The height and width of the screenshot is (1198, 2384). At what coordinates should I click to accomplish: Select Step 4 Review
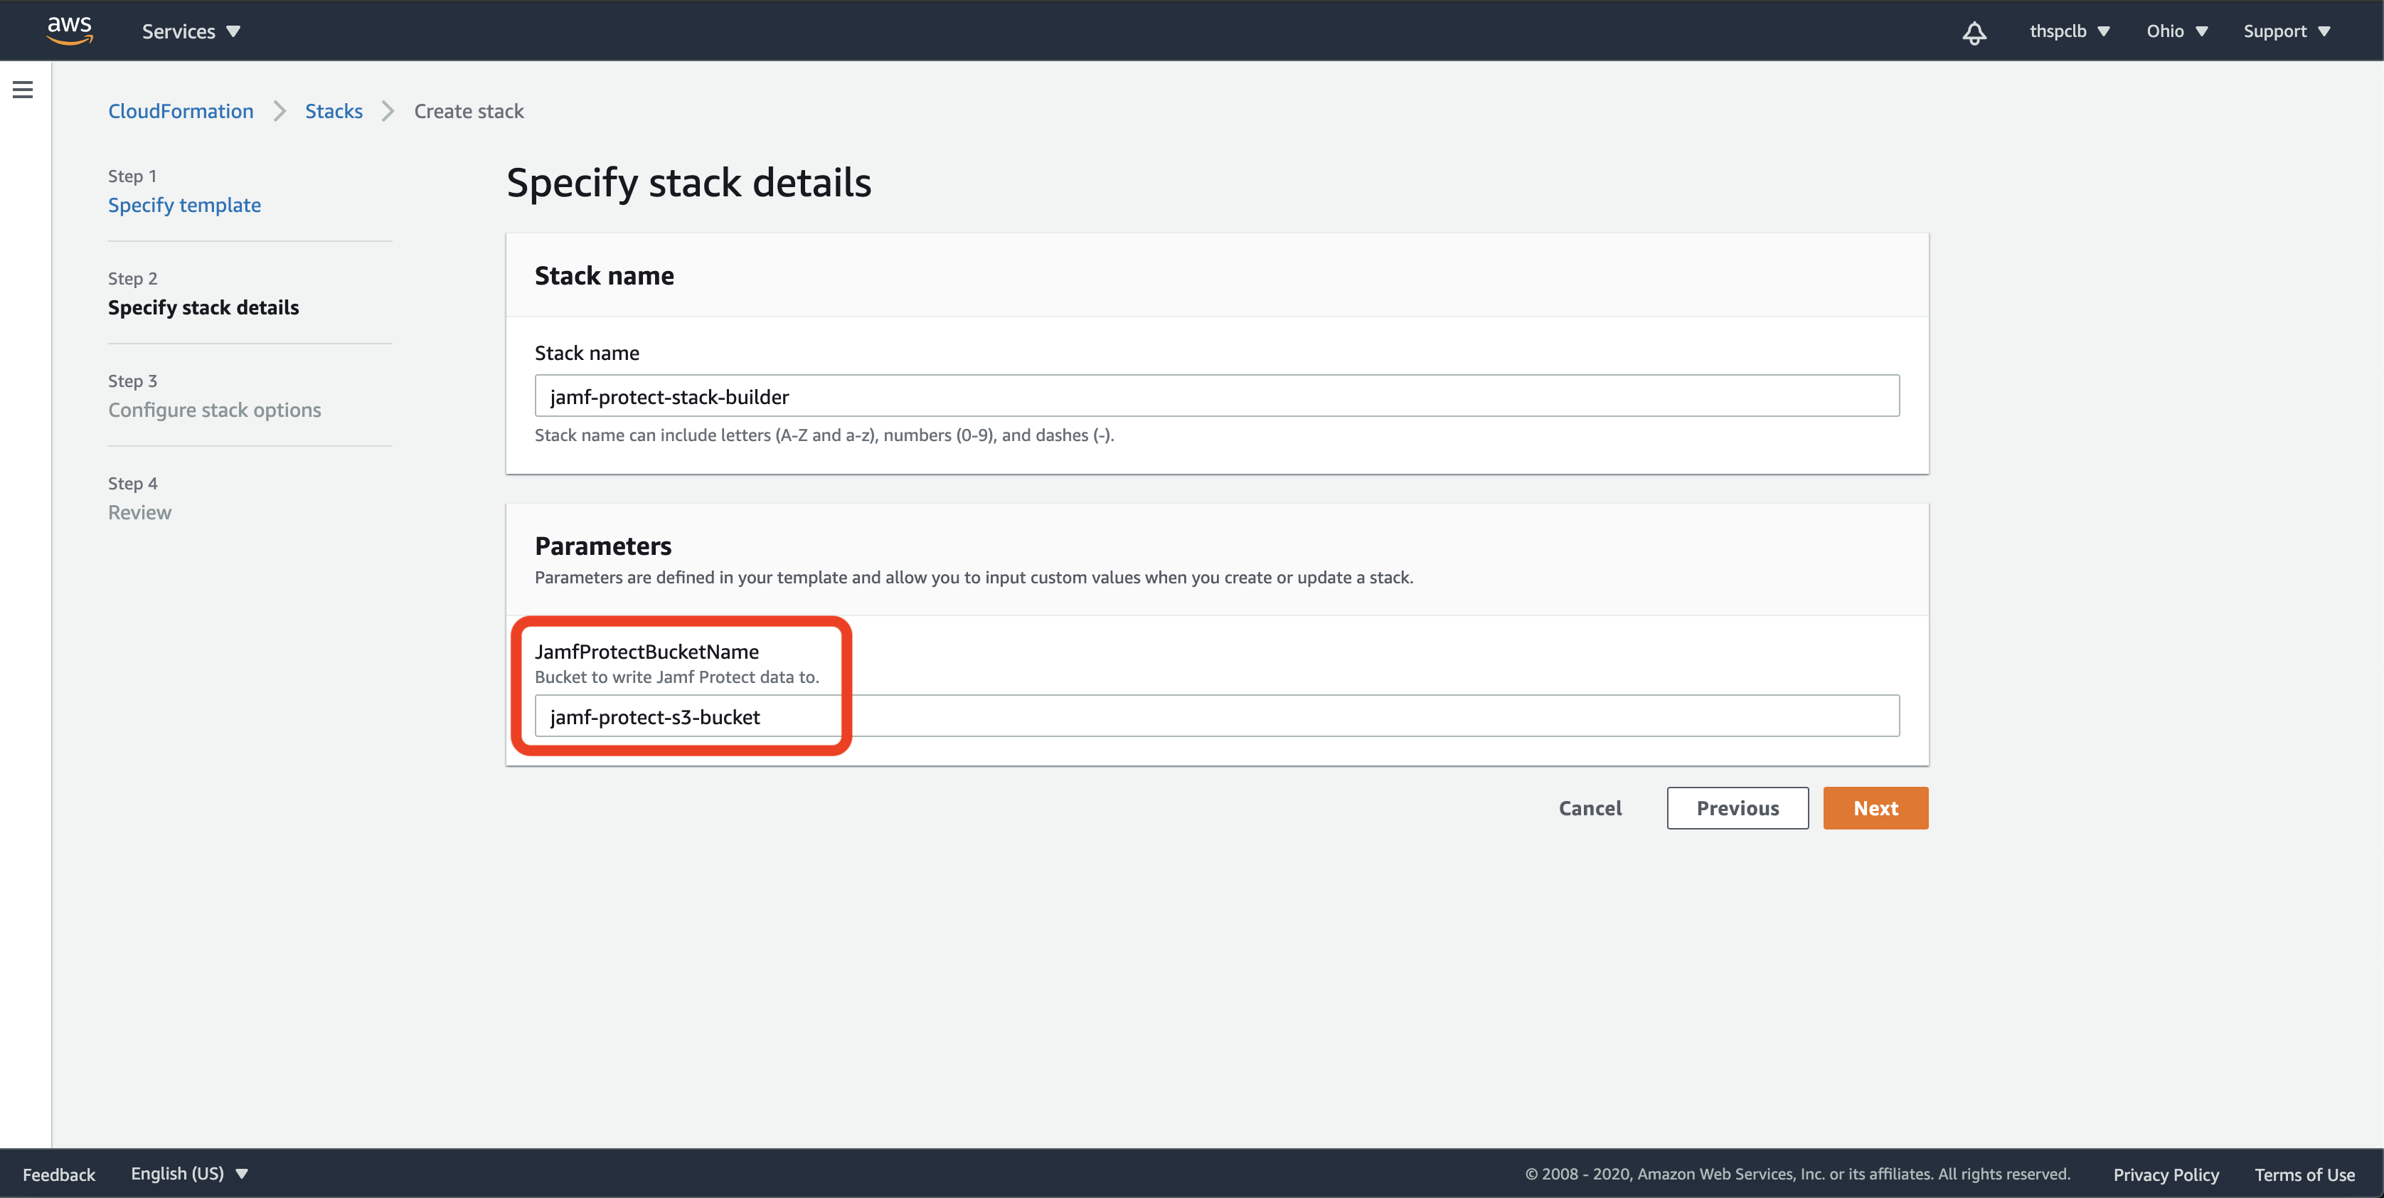pyautogui.click(x=139, y=512)
